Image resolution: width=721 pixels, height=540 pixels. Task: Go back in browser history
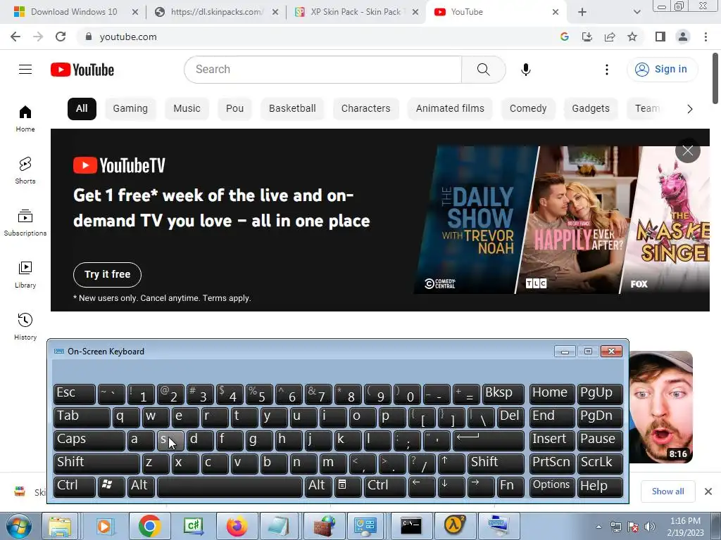(15, 37)
